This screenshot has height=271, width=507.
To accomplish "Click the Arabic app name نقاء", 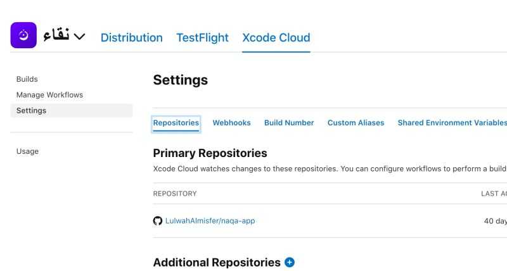I will 56,36.
